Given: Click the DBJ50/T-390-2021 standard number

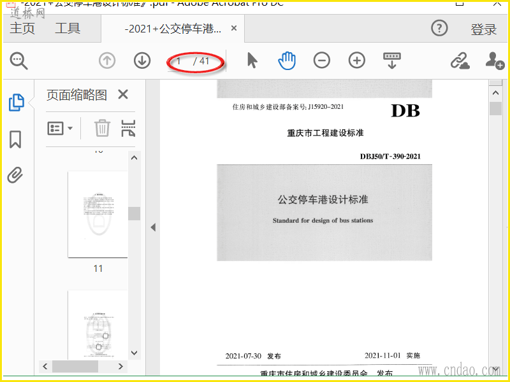Looking at the screenshot, I should (x=390, y=157).
